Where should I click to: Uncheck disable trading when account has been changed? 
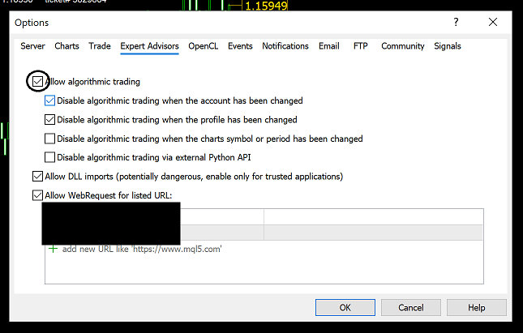click(49, 100)
